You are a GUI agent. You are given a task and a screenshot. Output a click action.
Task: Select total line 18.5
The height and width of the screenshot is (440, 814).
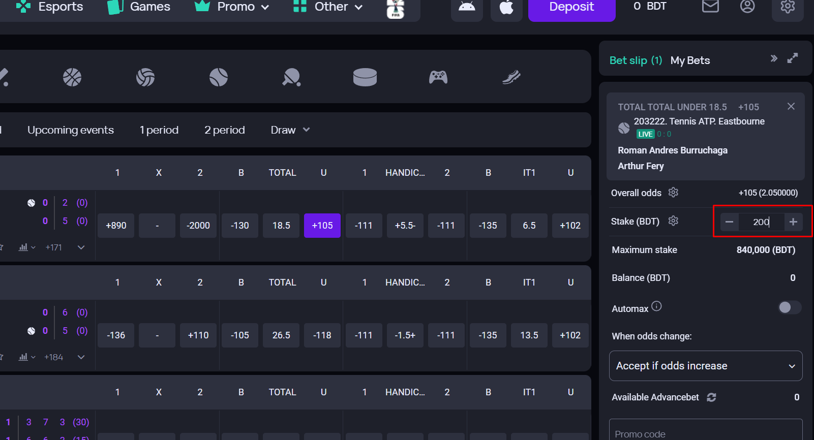tap(281, 226)
